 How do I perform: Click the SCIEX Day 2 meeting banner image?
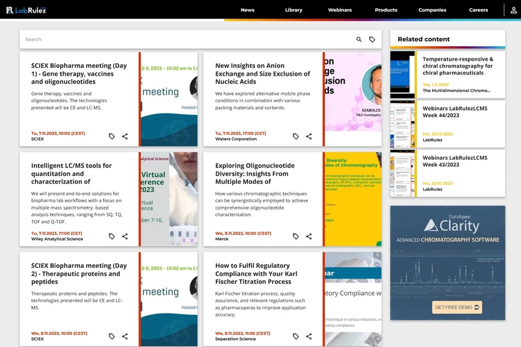coord(169,300)
